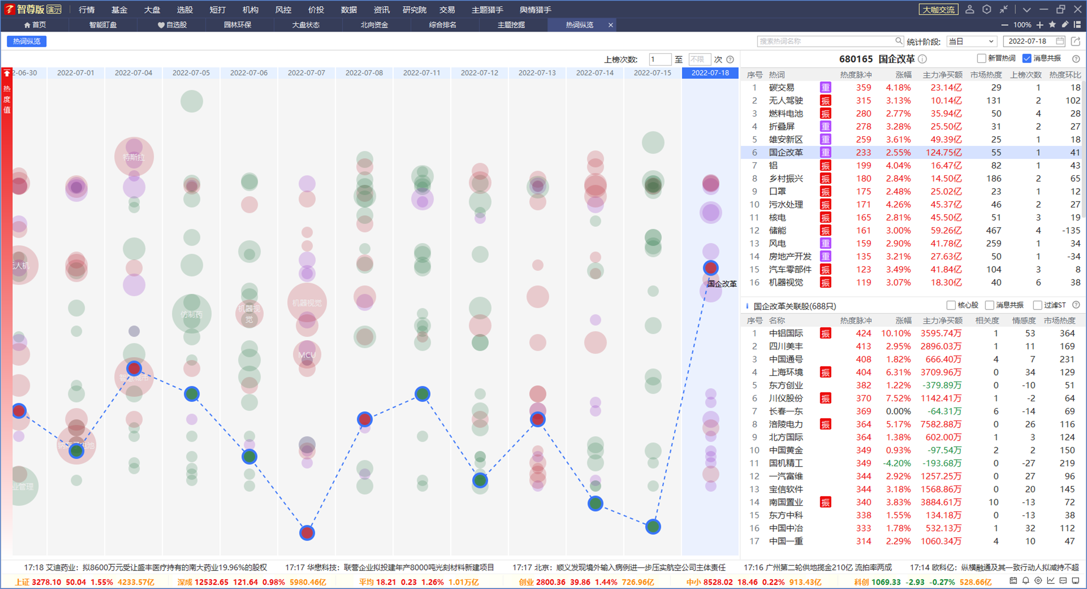Click 振 badge on 无人驾驶 row

[x=825, y=101]
